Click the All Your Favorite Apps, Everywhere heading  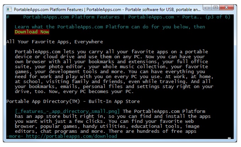[x=55, y=42]
